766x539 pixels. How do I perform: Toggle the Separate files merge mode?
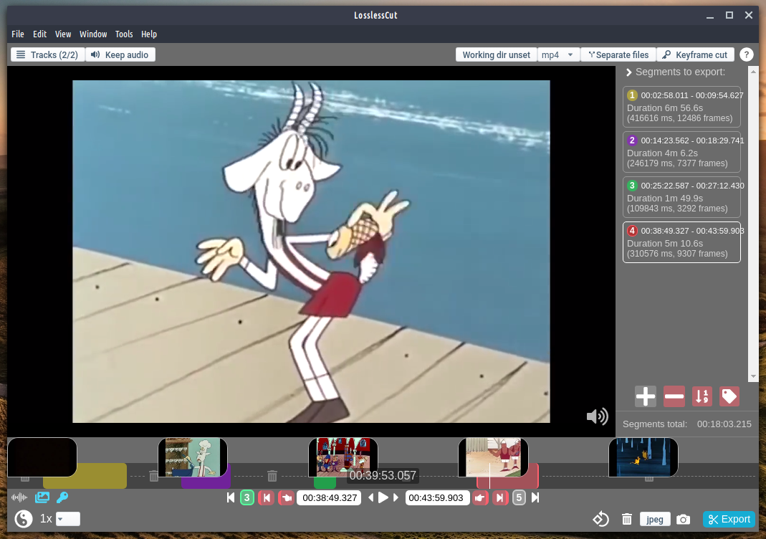(x=618, y=54)
